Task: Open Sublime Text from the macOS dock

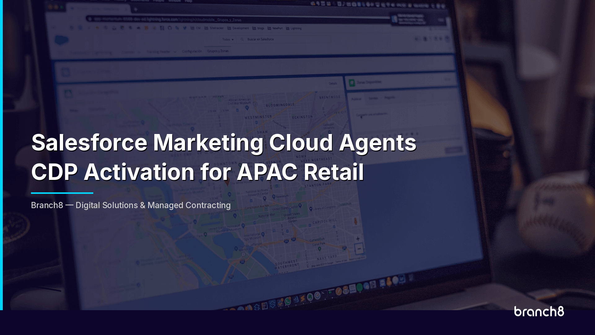Action: pyautogui.click(x=302, y=298)
